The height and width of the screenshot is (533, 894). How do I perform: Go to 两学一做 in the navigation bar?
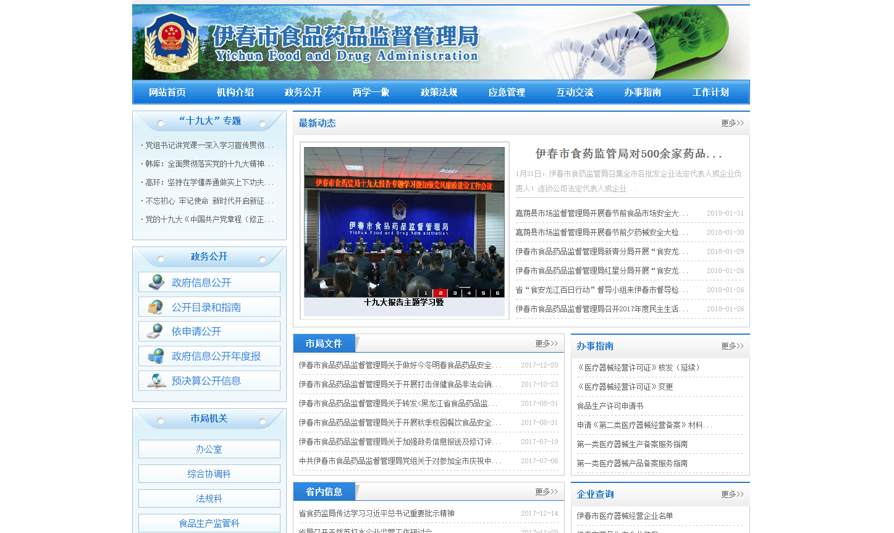pos(371,92)
